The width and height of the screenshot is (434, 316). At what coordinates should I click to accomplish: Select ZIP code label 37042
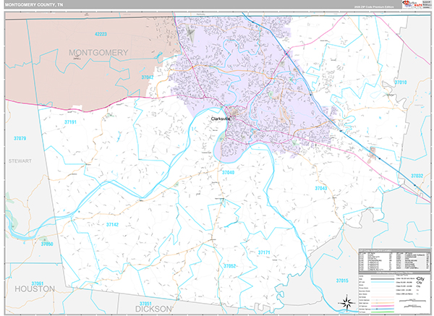click(148, 77)
